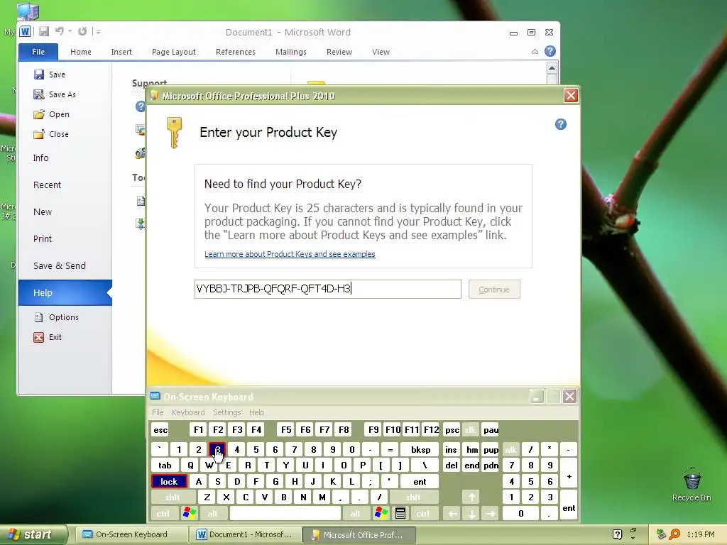Click the Save icon in Word's quick access toolbar

click(44, 31)
